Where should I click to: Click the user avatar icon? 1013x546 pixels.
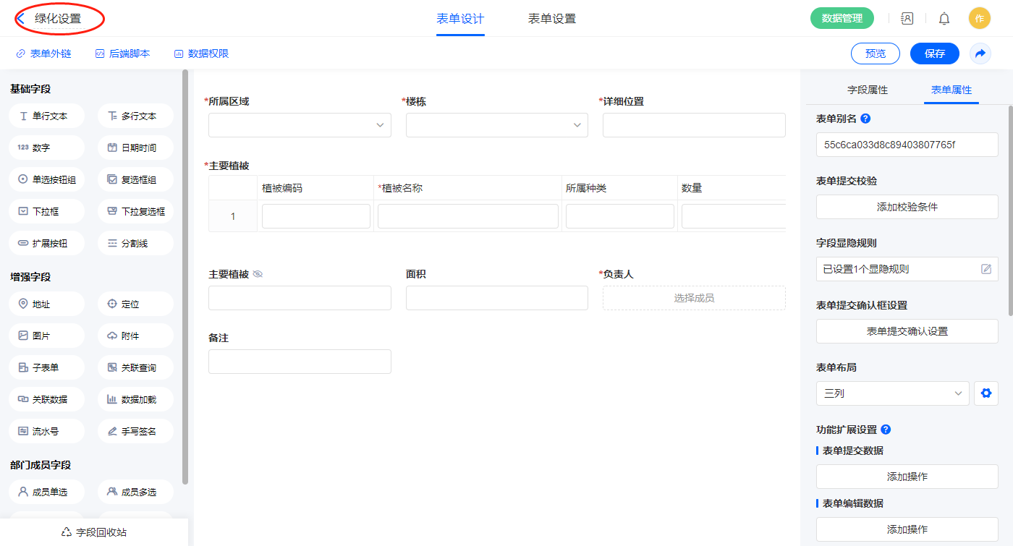click(x=979, y=19)
